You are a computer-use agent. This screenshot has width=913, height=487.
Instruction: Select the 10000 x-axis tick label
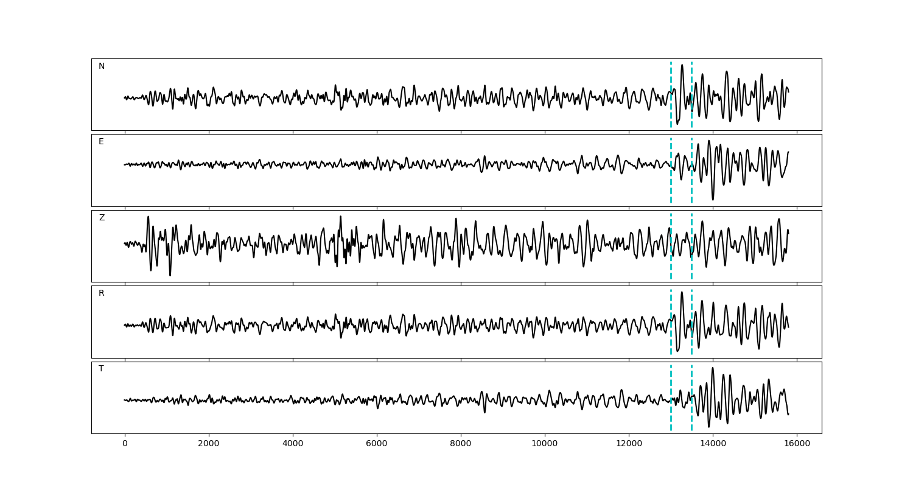point(545,444)
